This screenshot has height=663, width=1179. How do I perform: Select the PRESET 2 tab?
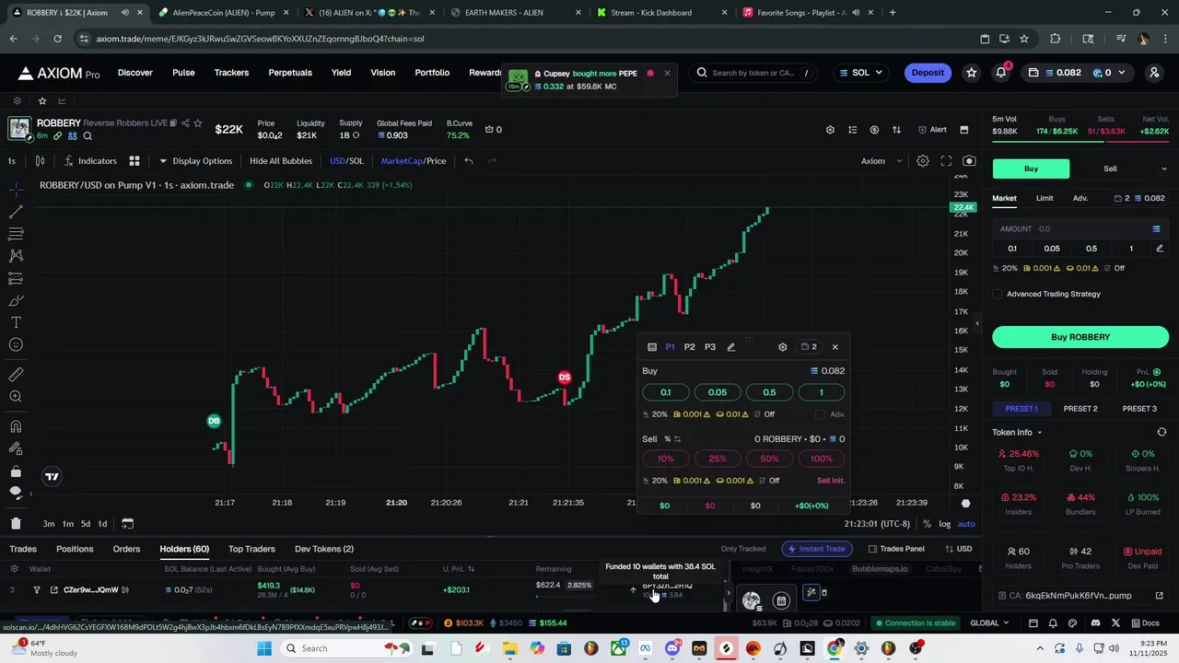(x=1080, y=409)
